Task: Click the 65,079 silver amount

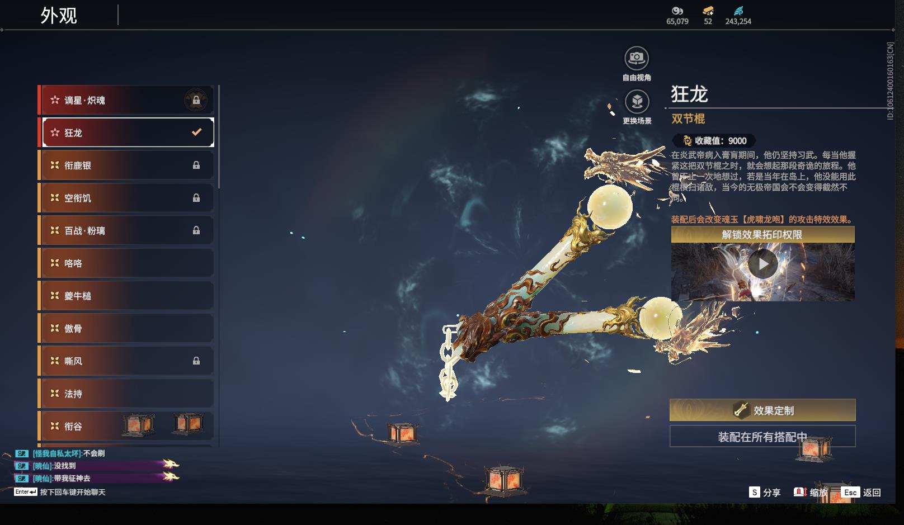Action: (677, 21)
